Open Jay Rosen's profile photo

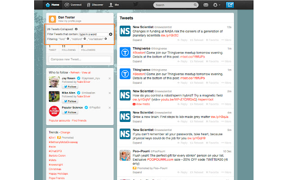point(54,82)
